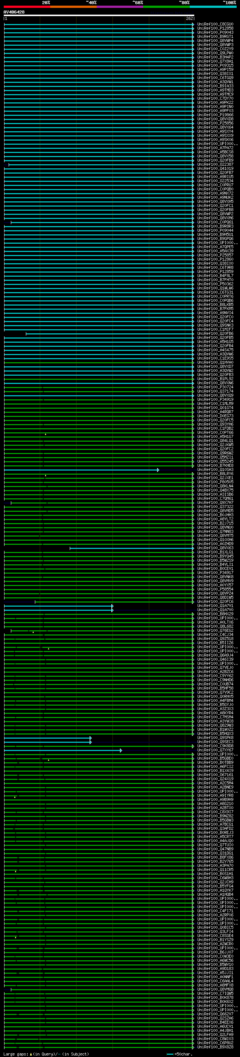240x1057 pixels.
Task: Open hit UniRef100_C0Z2Y9
Action: [x=215, y=49]
